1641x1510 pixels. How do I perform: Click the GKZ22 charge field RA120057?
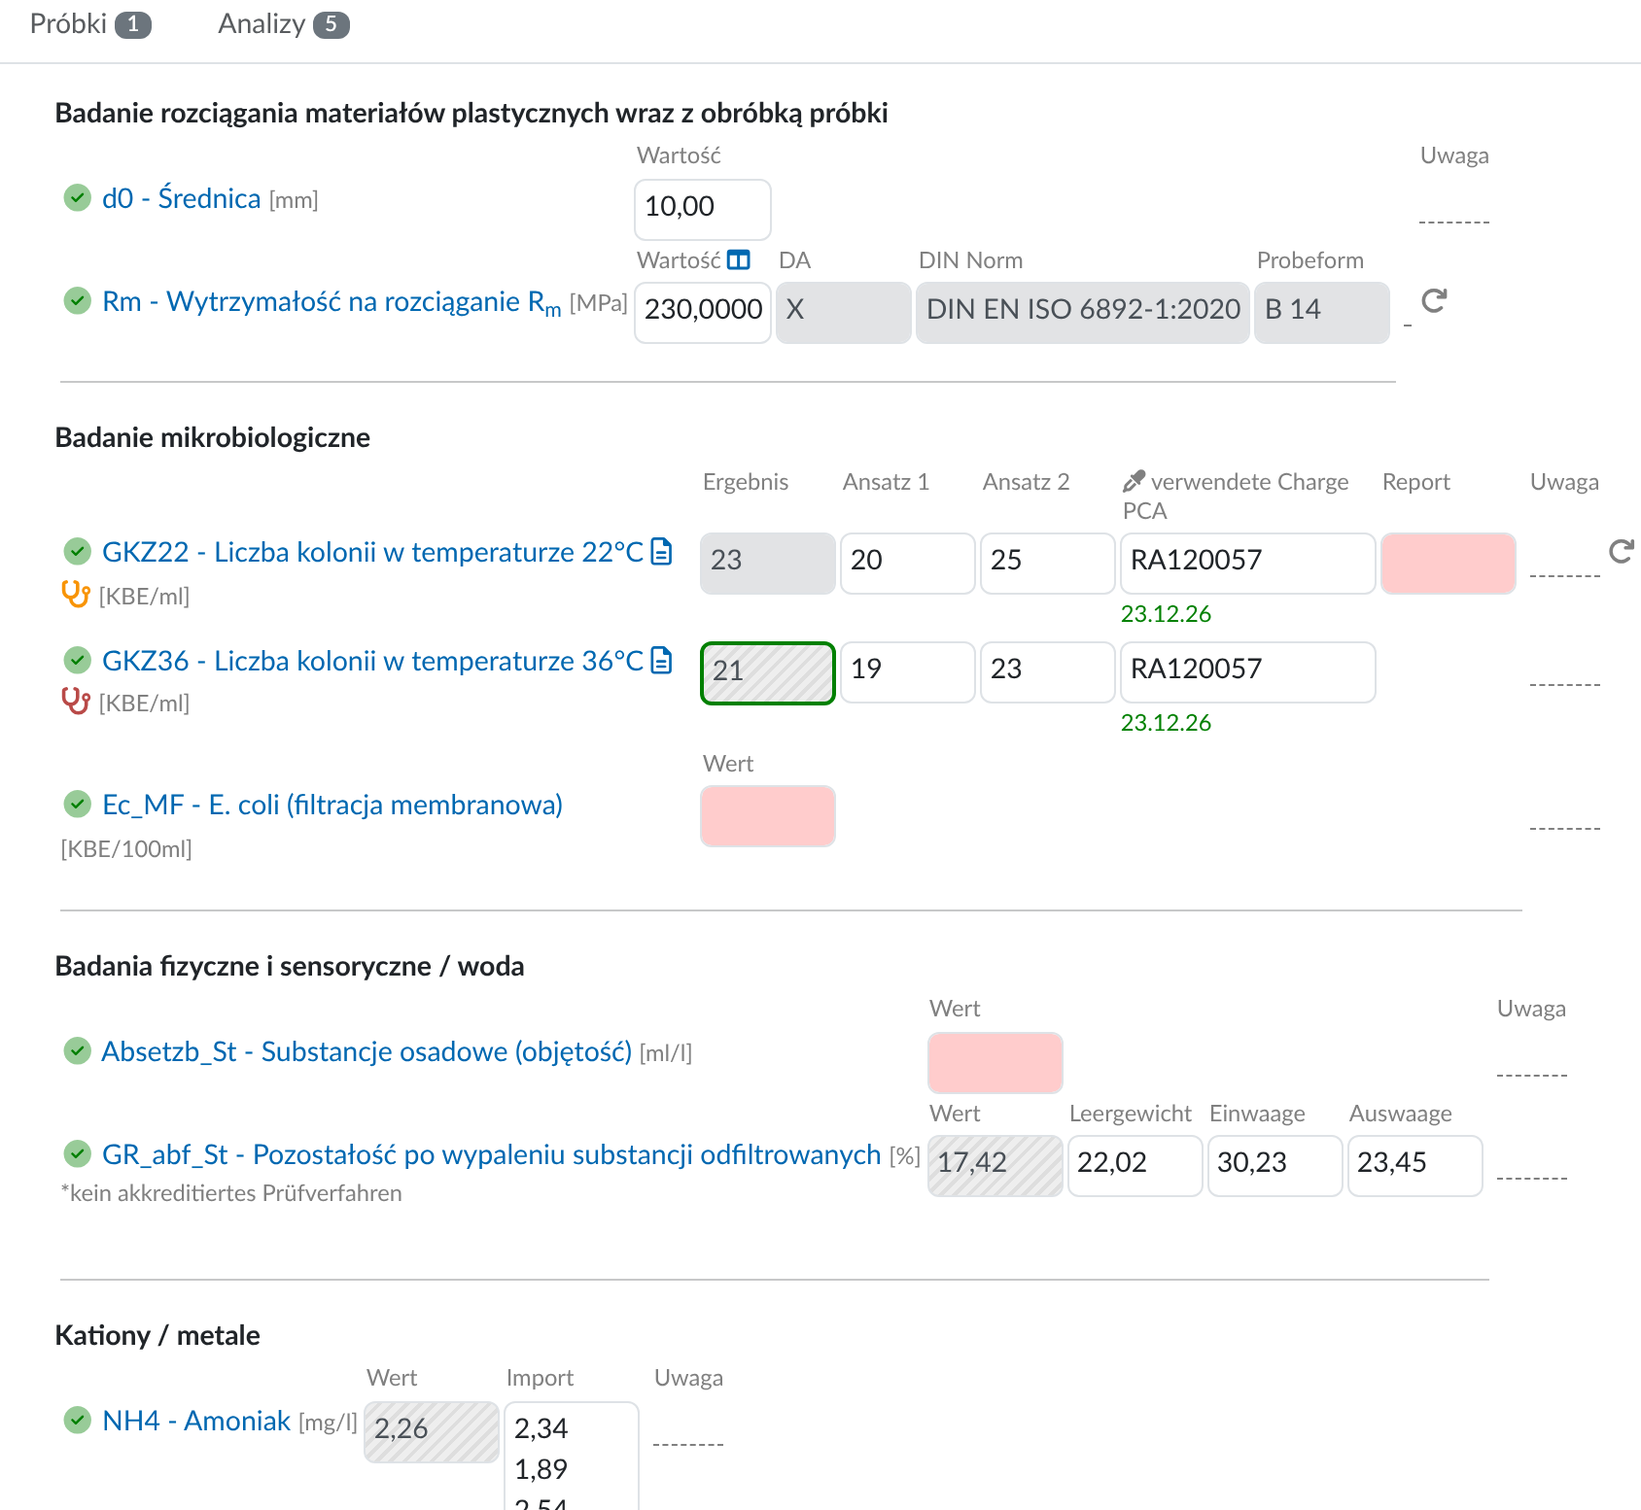[x=1248, y=563]
